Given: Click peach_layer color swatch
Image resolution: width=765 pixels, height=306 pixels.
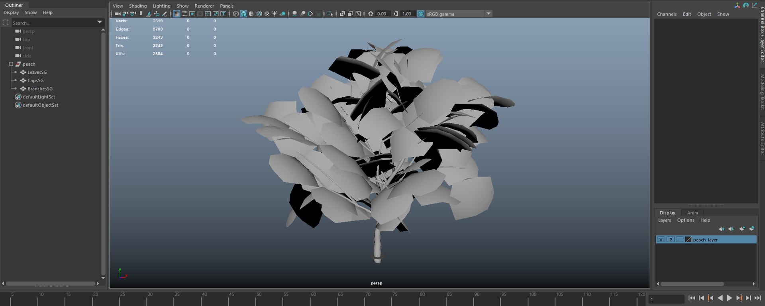Looking at the screenshot, I should point(688,239).
